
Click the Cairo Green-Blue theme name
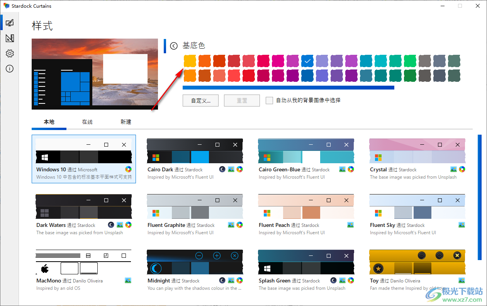coord(279,169)
